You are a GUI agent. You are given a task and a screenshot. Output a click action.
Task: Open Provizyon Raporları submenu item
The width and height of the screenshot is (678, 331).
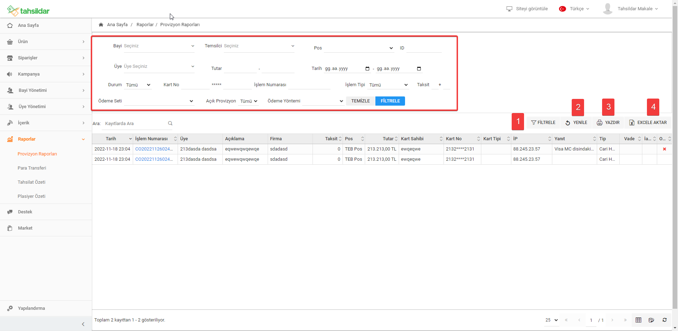click(x=37, y=154)
